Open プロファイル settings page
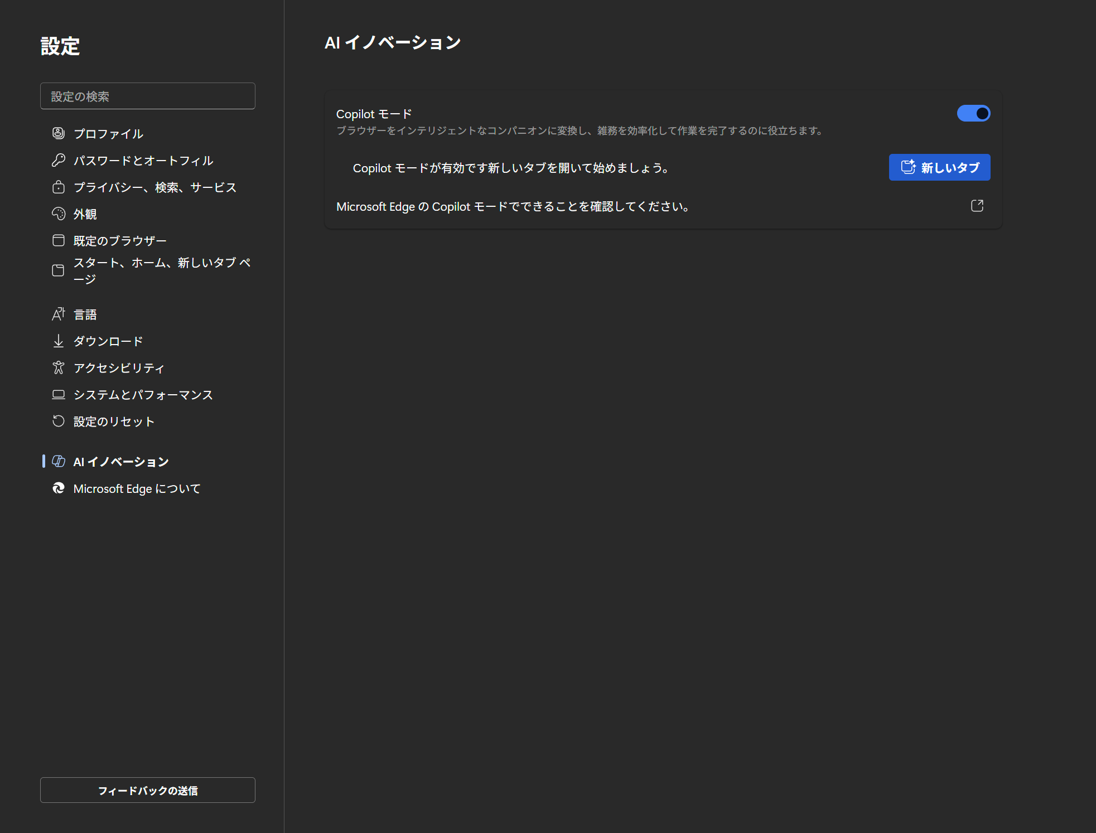 tap(148, 133)
